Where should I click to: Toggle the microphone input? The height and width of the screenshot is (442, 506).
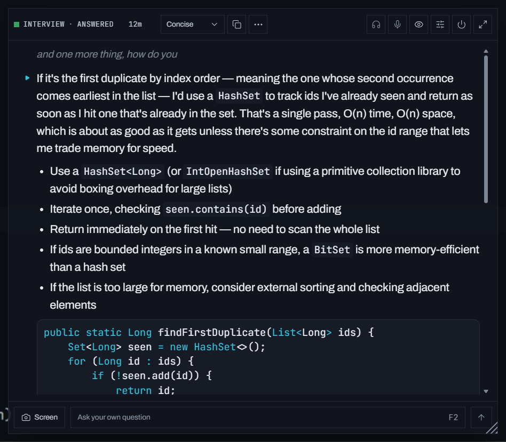click(x=397, y=25)
